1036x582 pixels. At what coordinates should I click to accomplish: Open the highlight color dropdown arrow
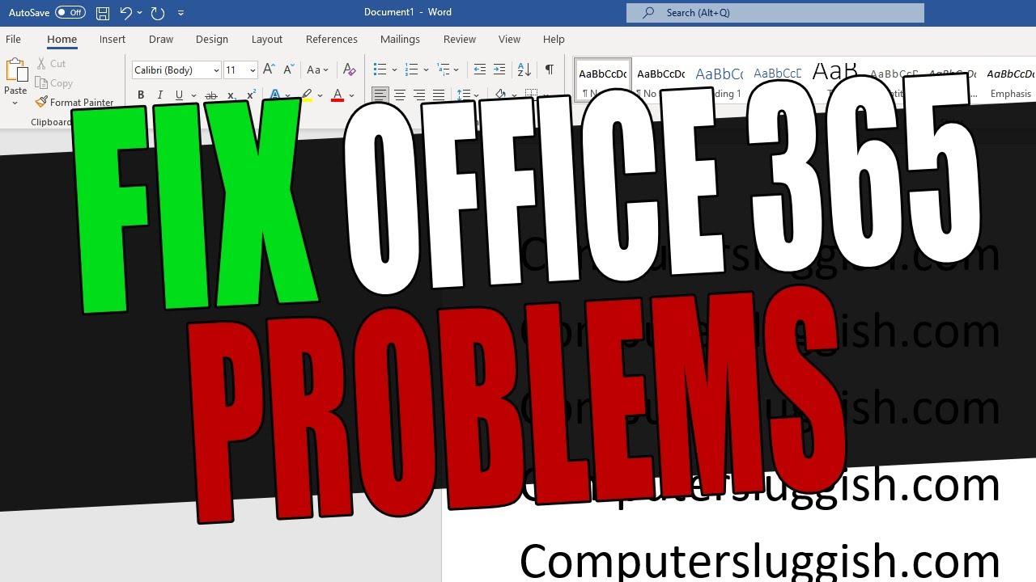(x=321, y=95)
